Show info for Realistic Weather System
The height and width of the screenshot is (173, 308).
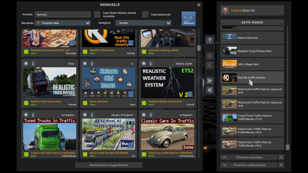coord(151,63)
